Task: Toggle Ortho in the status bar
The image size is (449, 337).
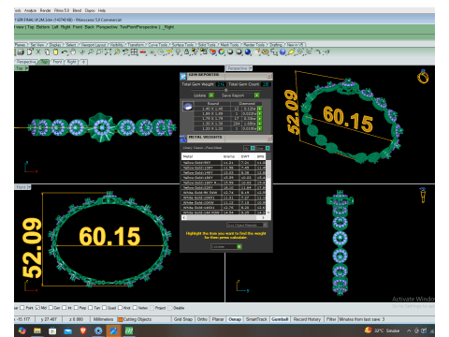Action: coord(202,319)
